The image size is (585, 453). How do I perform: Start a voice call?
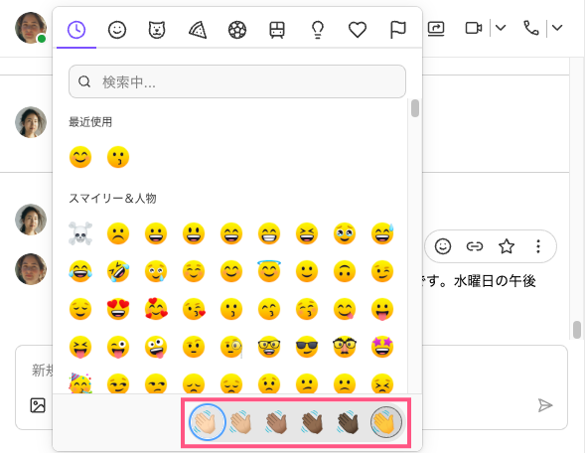(531, 28)
